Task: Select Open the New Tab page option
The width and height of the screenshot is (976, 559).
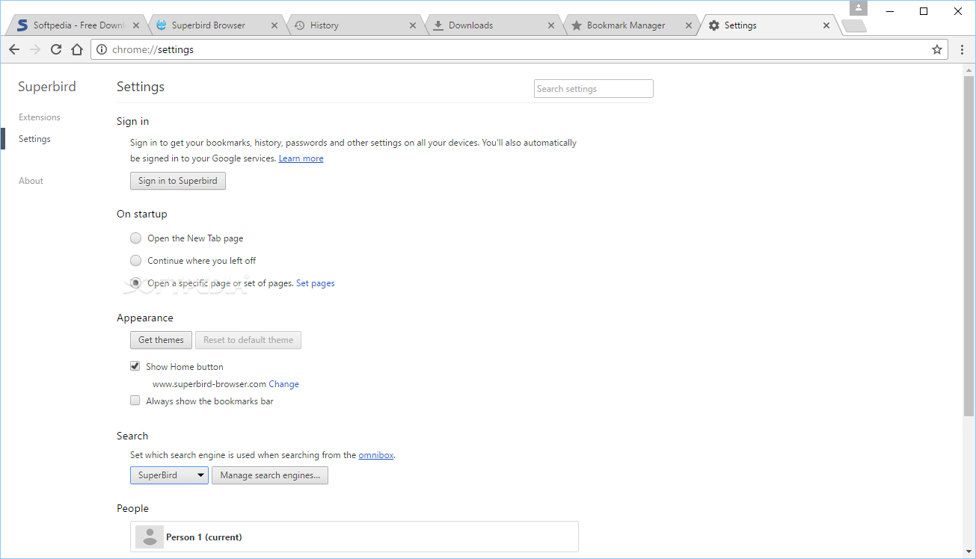Action: [x=135, y=238]
